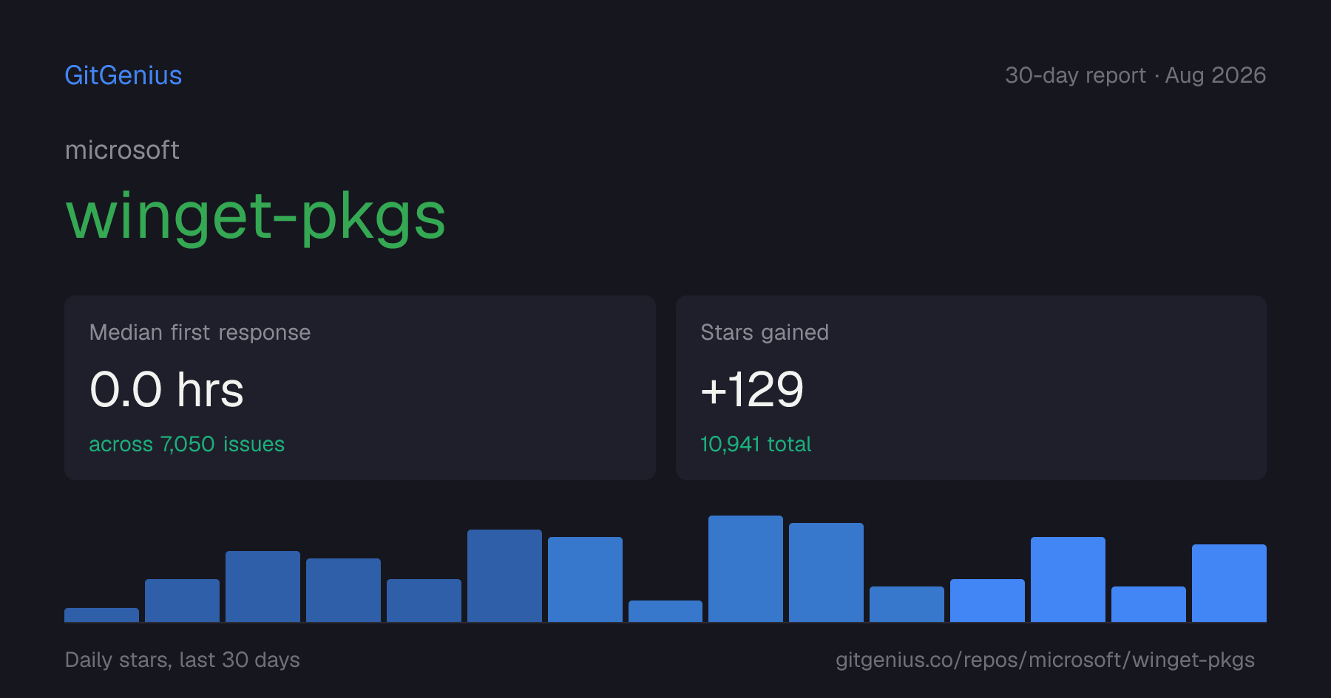The width and height of the screenshot is (1331, 698).
Task: Click the across 7,050 issues text
Action: pyautogui.click(x=186, y=444)
